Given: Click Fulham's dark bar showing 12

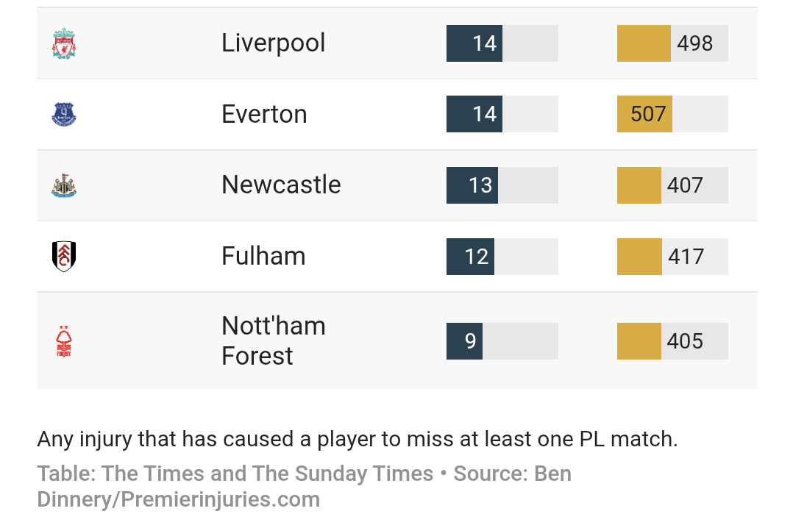Looking at the screenshot, I should tap(470, 257).
